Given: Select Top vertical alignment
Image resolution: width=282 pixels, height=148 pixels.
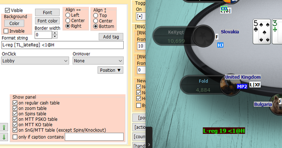Looking at the screenshot, I should pyautogui.click(x=96, y=15).
